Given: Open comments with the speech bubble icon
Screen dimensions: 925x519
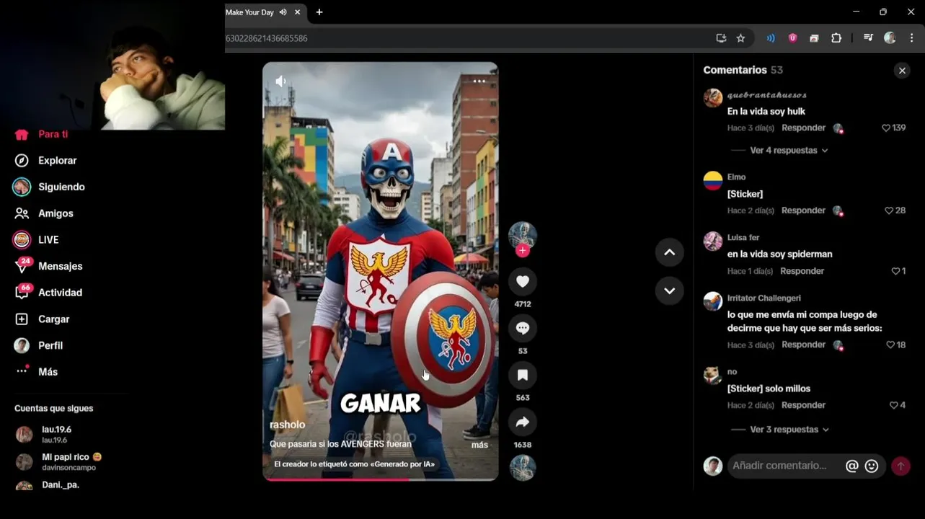Looking at the screenshot, I should pos(523,329).
